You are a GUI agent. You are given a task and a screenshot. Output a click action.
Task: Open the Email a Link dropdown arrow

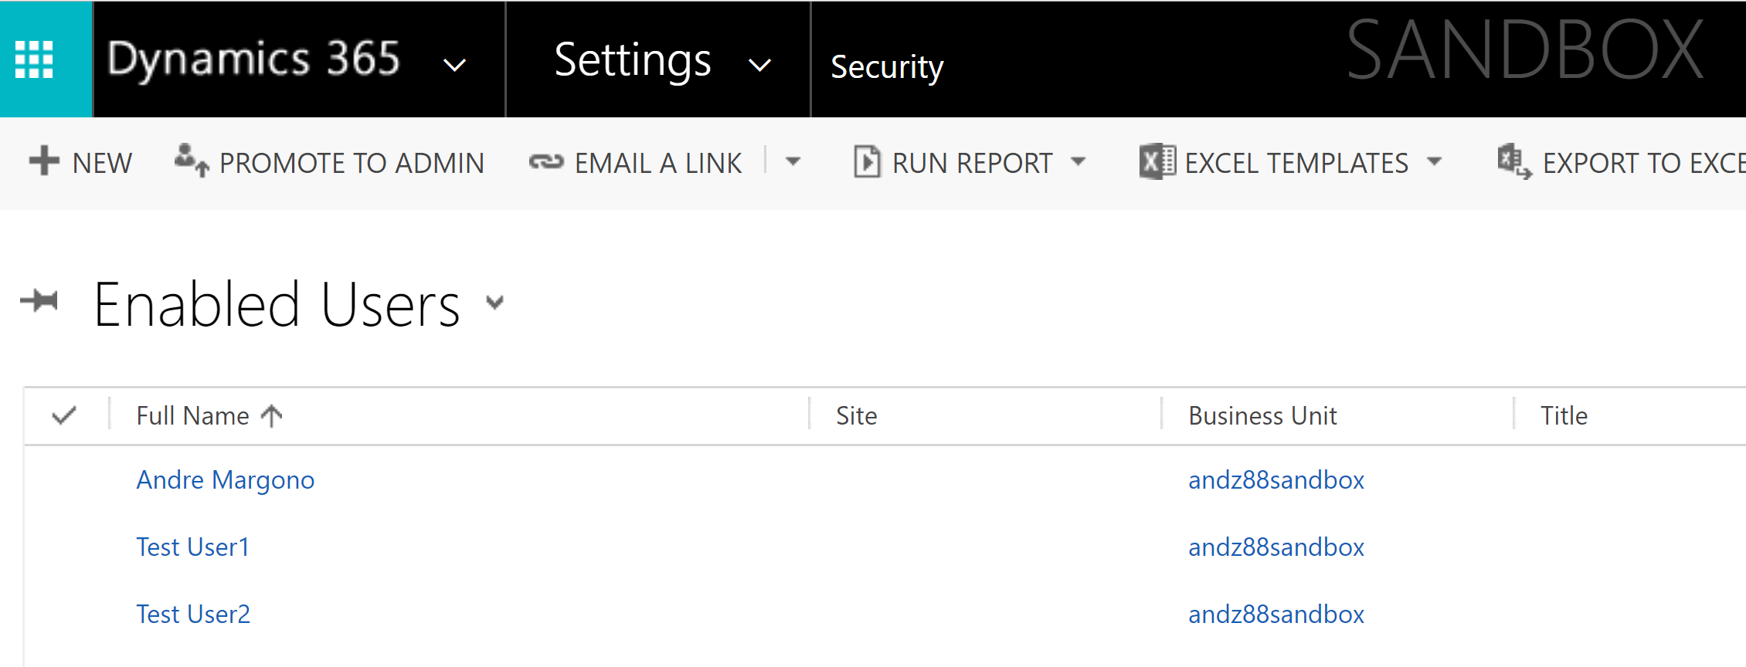[793, 162]
